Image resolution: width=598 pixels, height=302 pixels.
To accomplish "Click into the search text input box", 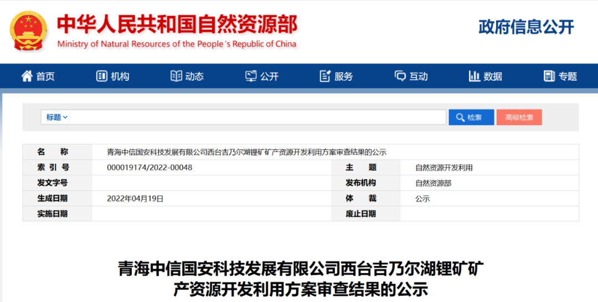I will [x=257, y=117].
